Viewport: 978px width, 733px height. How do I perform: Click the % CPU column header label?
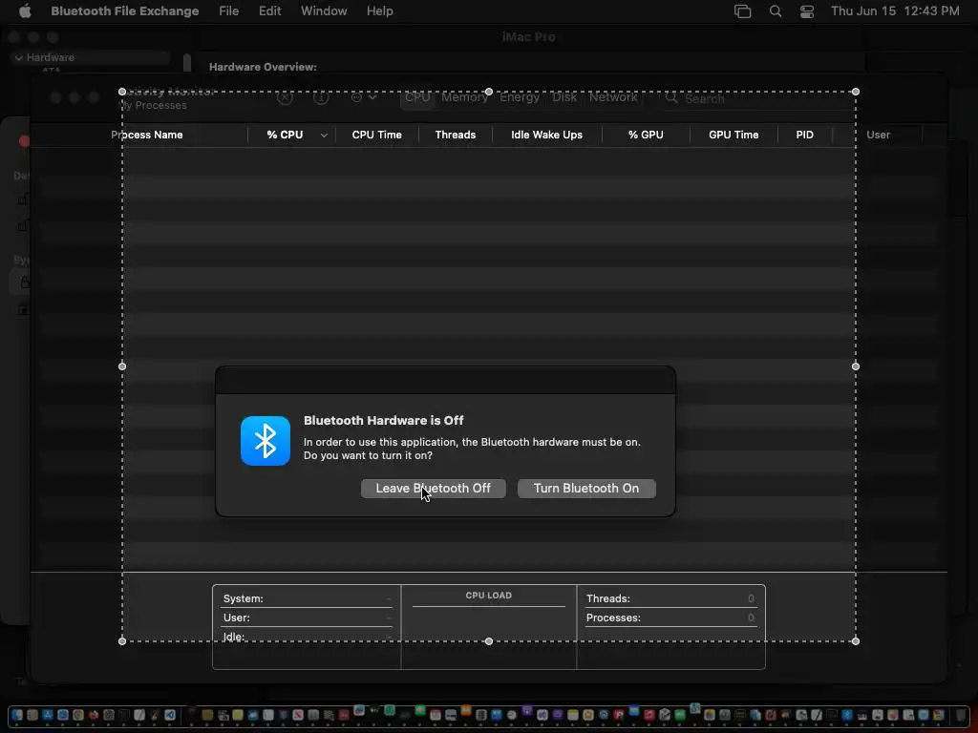(285, 135)
